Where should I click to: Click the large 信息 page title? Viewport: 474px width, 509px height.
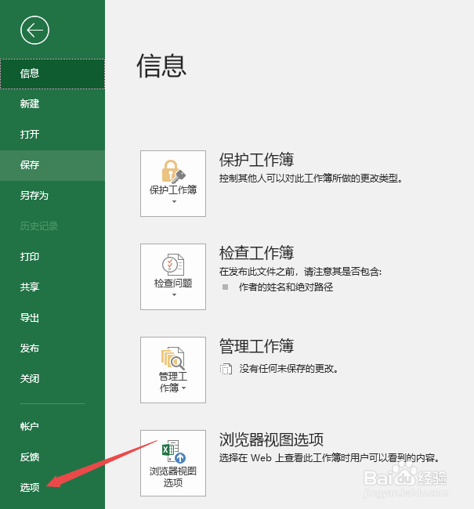(161, 66)
